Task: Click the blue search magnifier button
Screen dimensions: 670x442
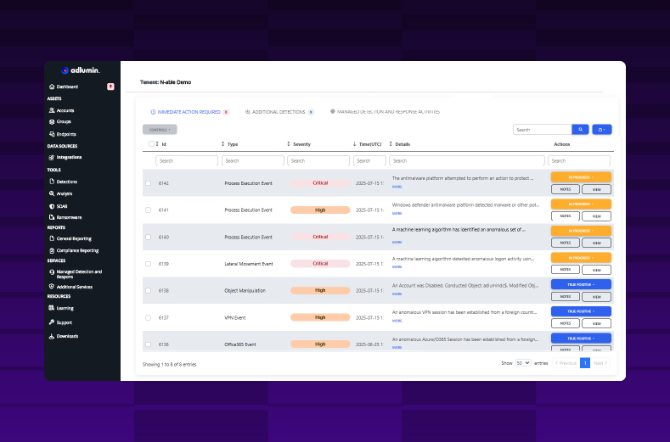Action: click(579, 130)
